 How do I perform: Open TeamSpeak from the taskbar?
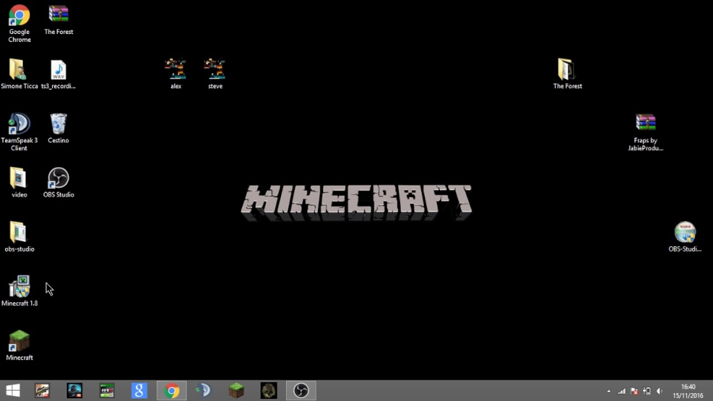click(x=204, y=391)
